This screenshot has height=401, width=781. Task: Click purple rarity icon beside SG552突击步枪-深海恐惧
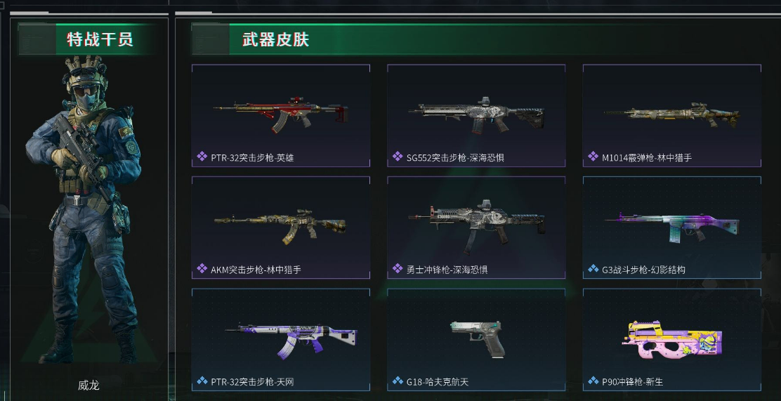click(398, 157)
